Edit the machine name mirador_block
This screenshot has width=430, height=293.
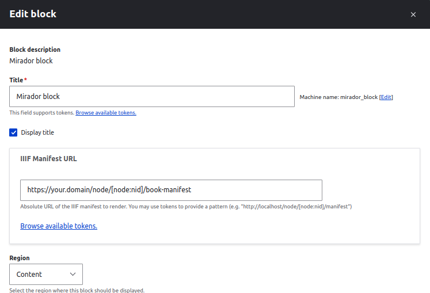(x=386, y=97)
